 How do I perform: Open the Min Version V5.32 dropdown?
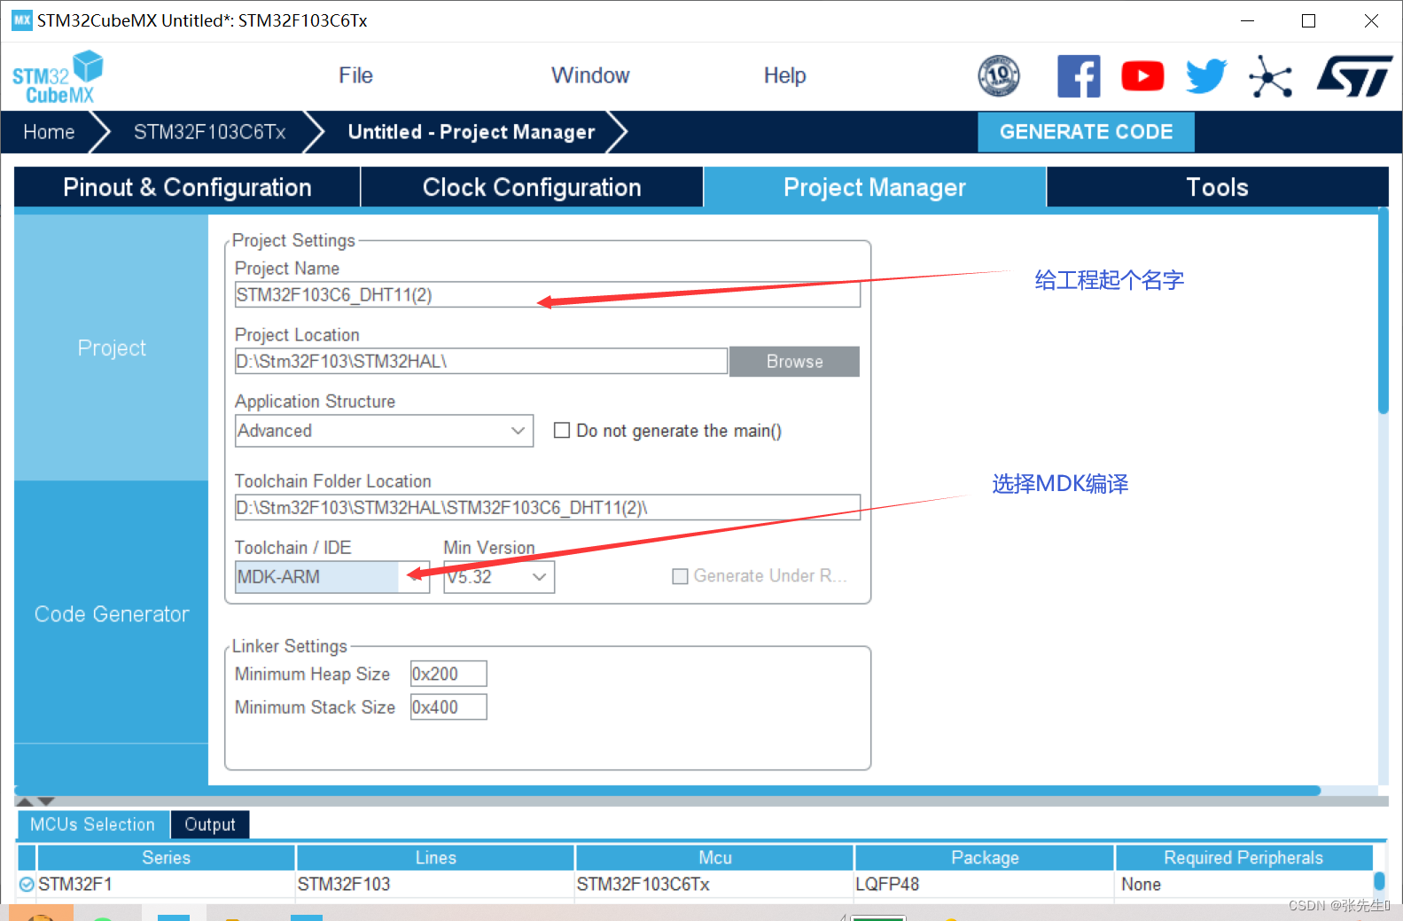(x=499, y=577)
